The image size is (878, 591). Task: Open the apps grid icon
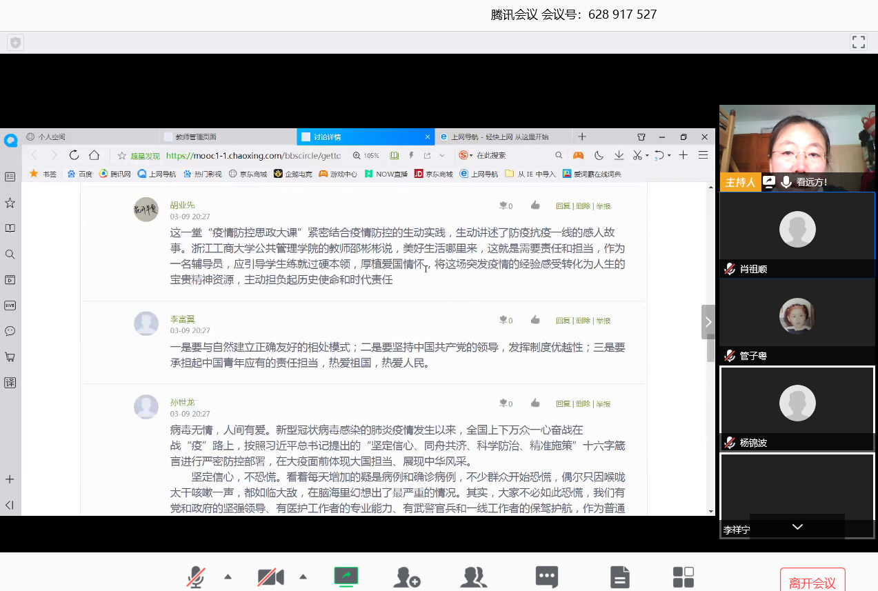tap(684, 577)
